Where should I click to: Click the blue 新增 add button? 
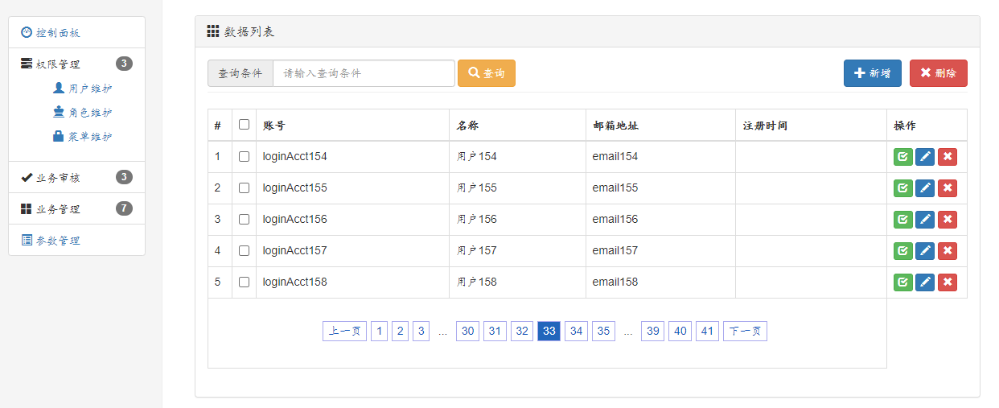point(873,73)
